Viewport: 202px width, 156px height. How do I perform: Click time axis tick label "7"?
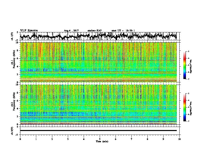click(132, 139)
